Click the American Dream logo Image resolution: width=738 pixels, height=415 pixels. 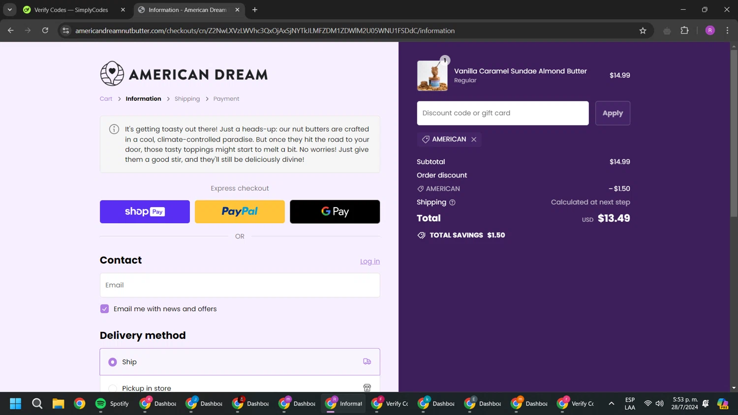[x=184, y=74]
